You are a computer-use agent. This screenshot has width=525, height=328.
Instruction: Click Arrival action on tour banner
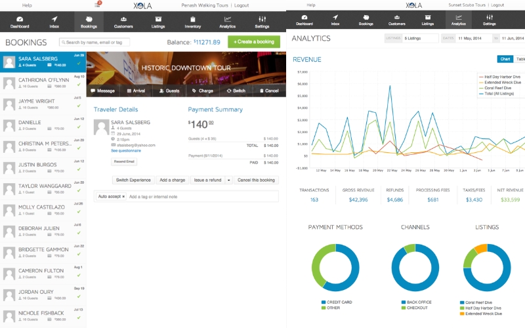136,91
